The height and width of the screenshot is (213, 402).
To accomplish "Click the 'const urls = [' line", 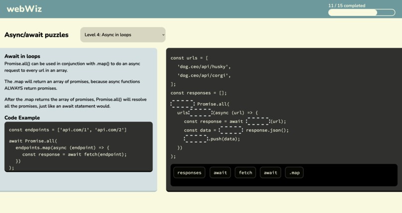I will tap(189, 58).
